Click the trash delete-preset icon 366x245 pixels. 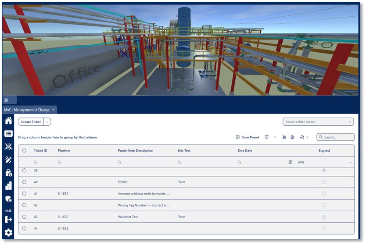pos(266,137)
